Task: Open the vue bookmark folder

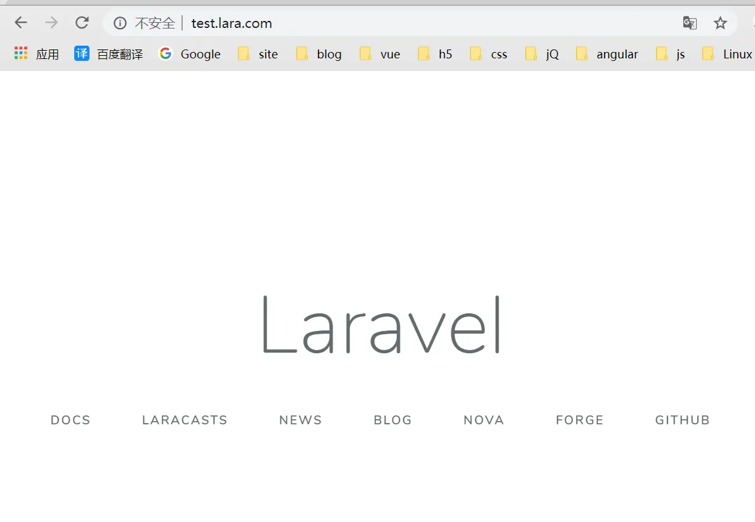Action: pyautogui.click(x=380, y=53)
